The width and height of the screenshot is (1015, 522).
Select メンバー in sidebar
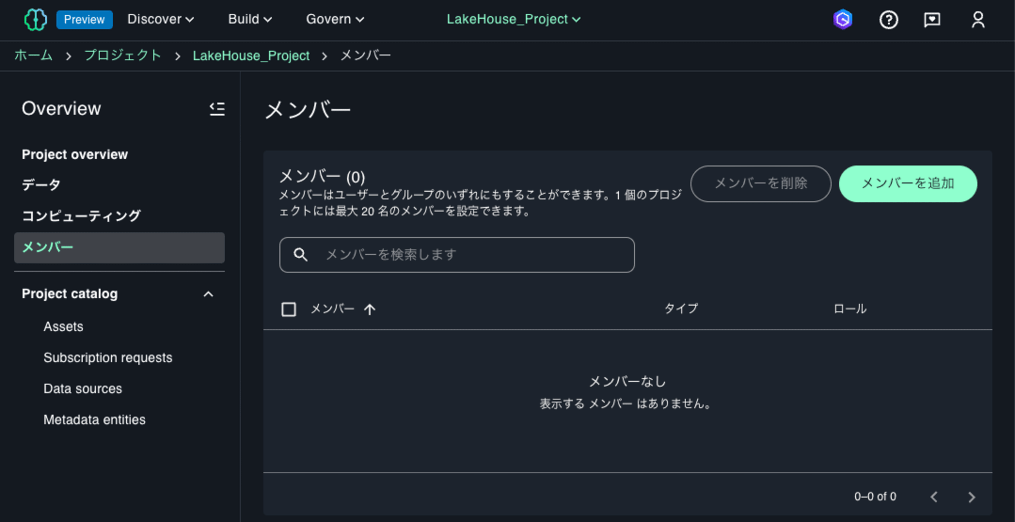pyautogui.click(x=119, y=248)
